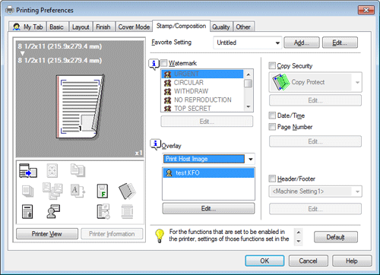
Task: Select the Stamp/Composition tab
Action: [x=181, y=26]
